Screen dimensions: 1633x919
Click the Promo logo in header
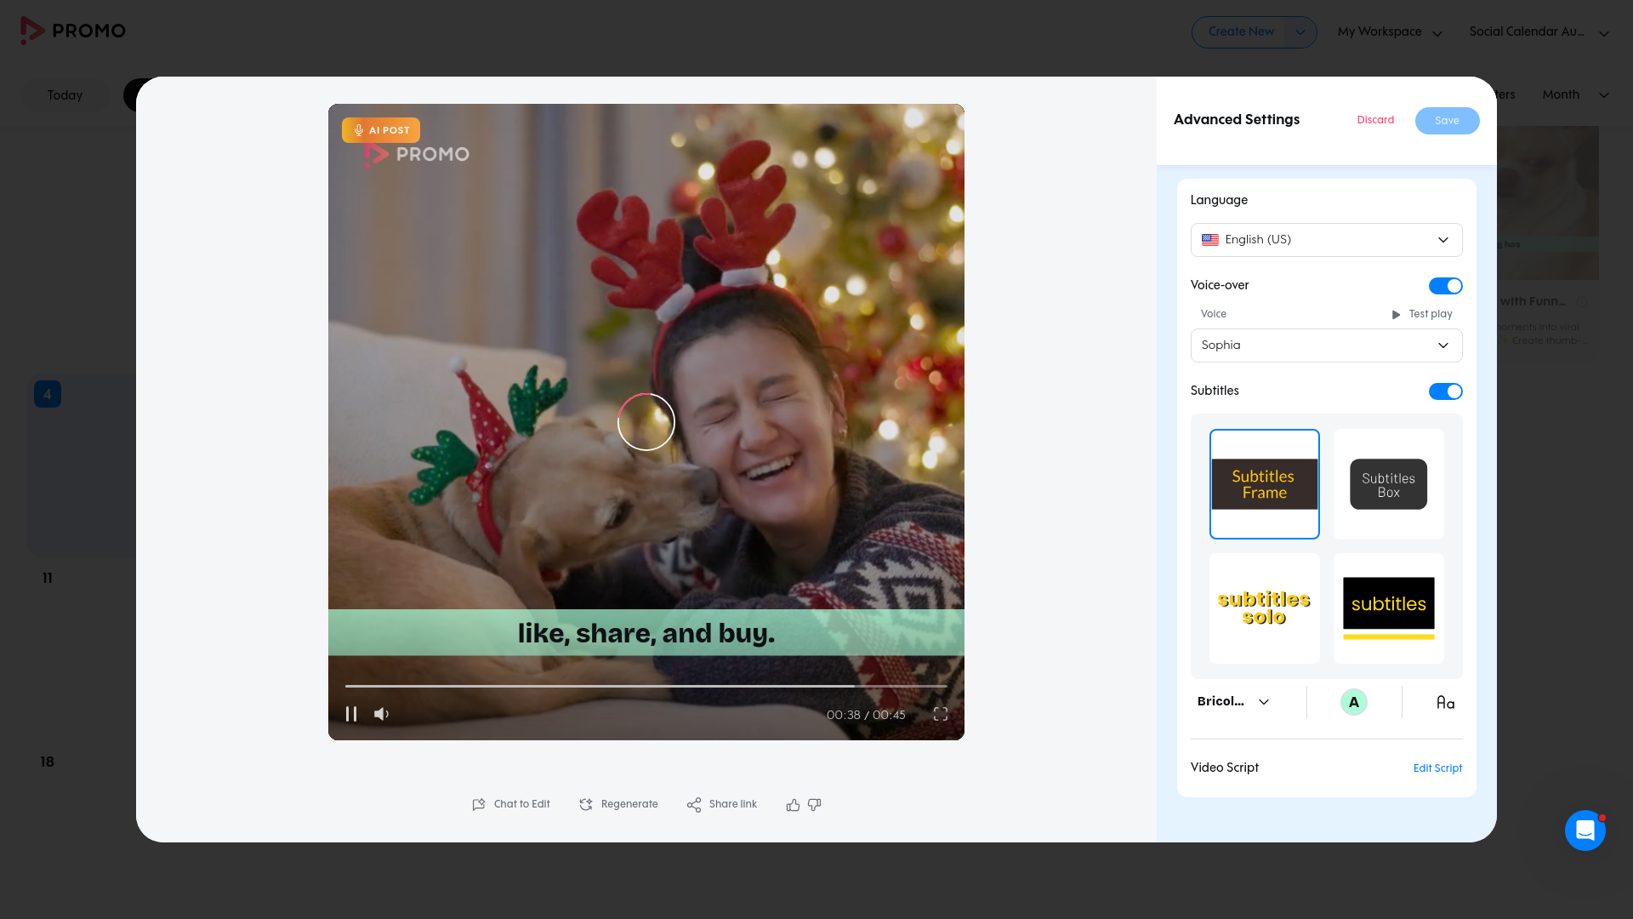(73, 31)
